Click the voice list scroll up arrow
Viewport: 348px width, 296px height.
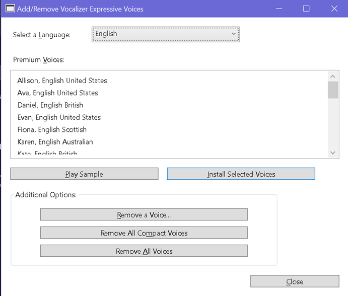(333, 77)
